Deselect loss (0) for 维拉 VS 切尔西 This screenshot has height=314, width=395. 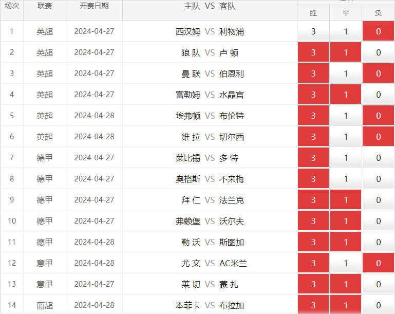(x=379, y=137)
